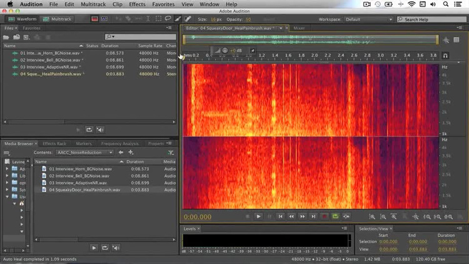Toggle Loop Playback in Files panel

(x=89, y=129)
